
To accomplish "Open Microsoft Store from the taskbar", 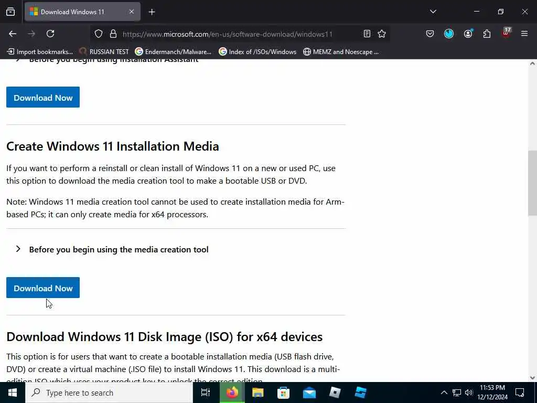I will 283,393.
